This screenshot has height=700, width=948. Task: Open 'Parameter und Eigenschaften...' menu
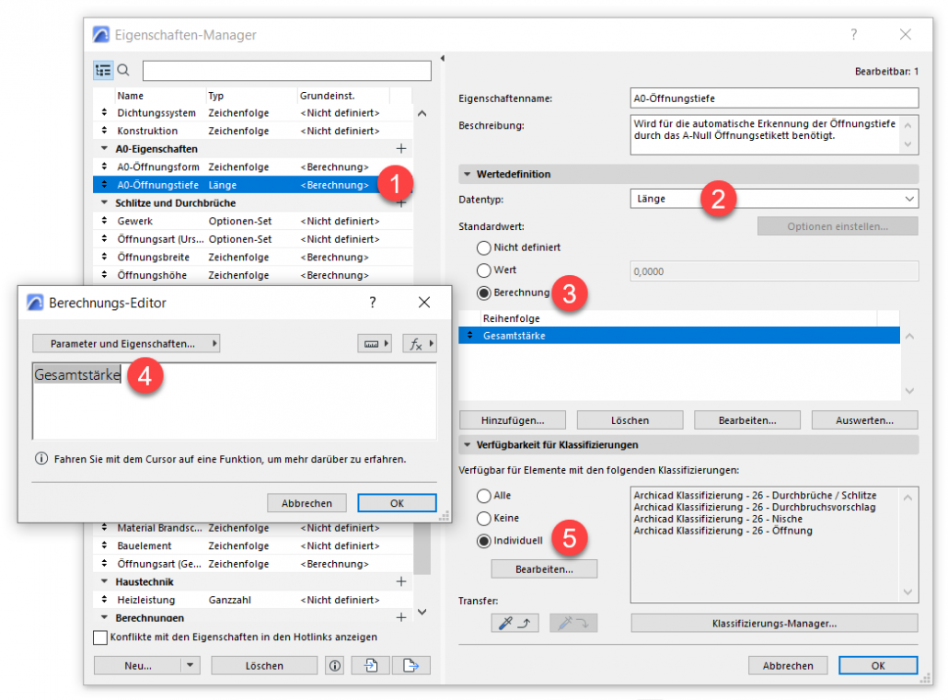126,343
